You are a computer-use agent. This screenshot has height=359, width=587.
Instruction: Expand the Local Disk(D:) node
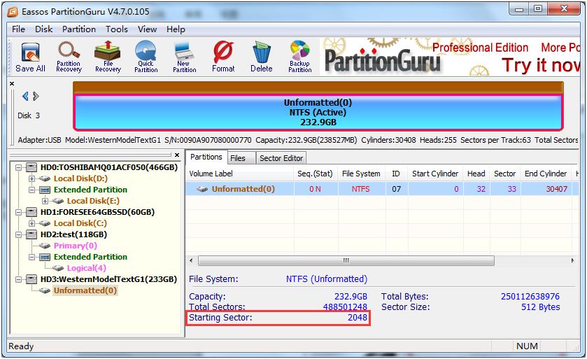coord(31,178)
